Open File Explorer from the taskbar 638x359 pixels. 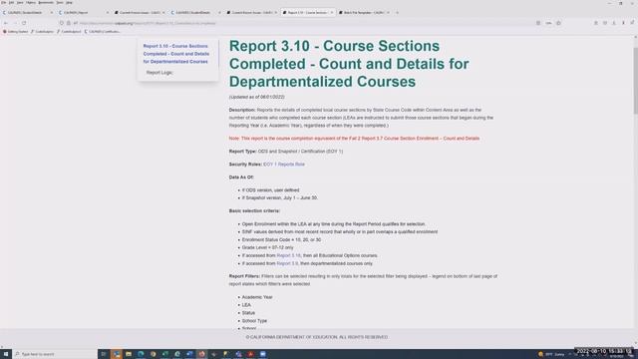tap(129, 354)
